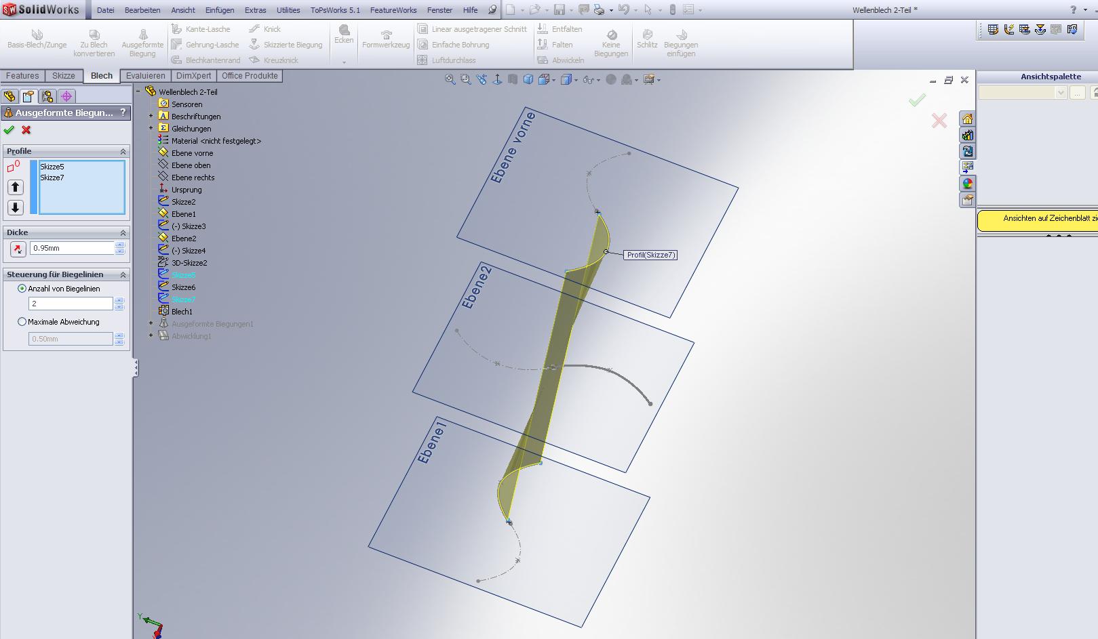Expand the Abwicklung1 tree node
The width and height of the screenshot is (1098, 639).
(x=151, y=336)
